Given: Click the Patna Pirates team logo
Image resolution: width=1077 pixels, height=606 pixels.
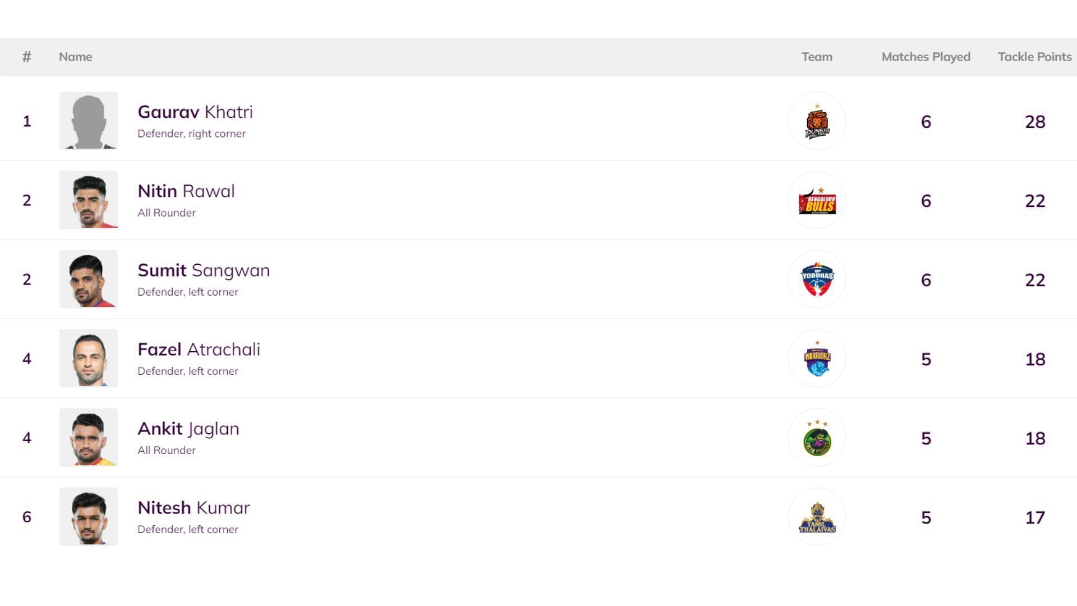Looking at the screenshot, I should (x=817, y=438).
